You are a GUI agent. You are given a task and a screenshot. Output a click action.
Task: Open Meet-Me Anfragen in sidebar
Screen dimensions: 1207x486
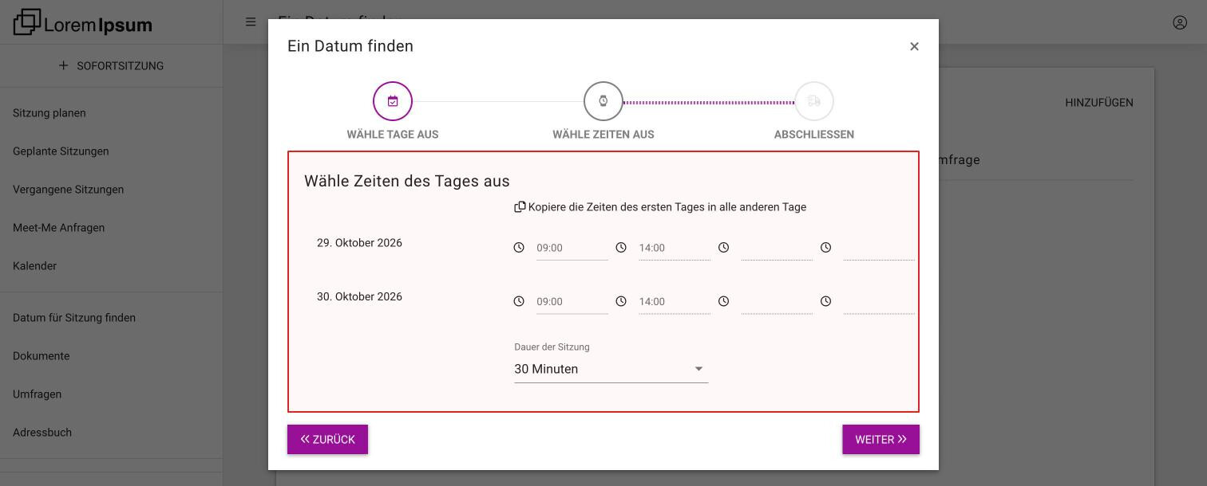(58, 228)
